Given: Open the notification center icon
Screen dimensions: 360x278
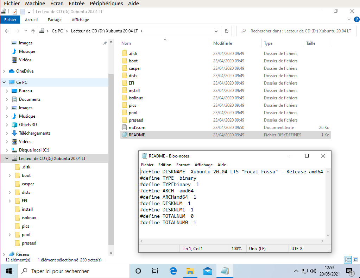Looking at the screenshot, I should (x=350, y=271).
